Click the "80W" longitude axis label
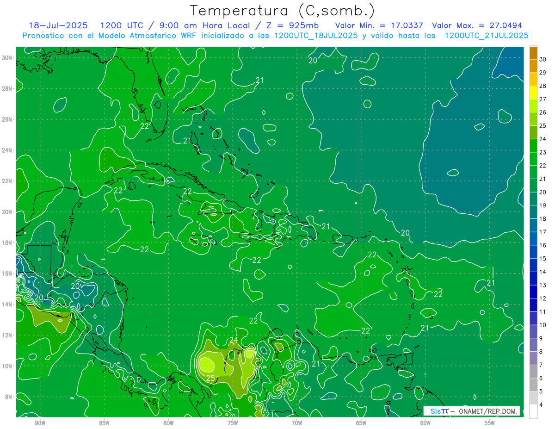The image size is (555, 429). pos(168,423)
